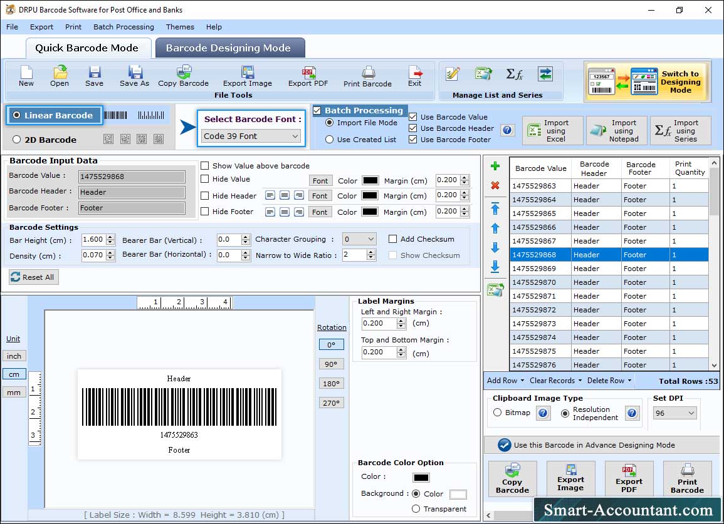
Task: Open a file with the Open icon
Action: coord(60,76)
